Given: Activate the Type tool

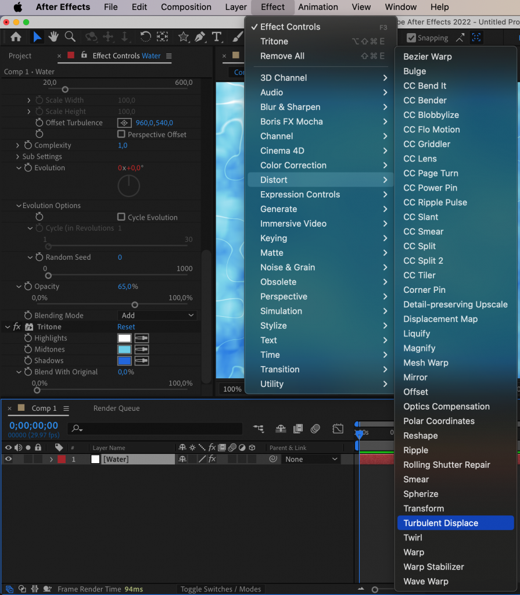Looking at the screenshot, I should coord(216,37).
